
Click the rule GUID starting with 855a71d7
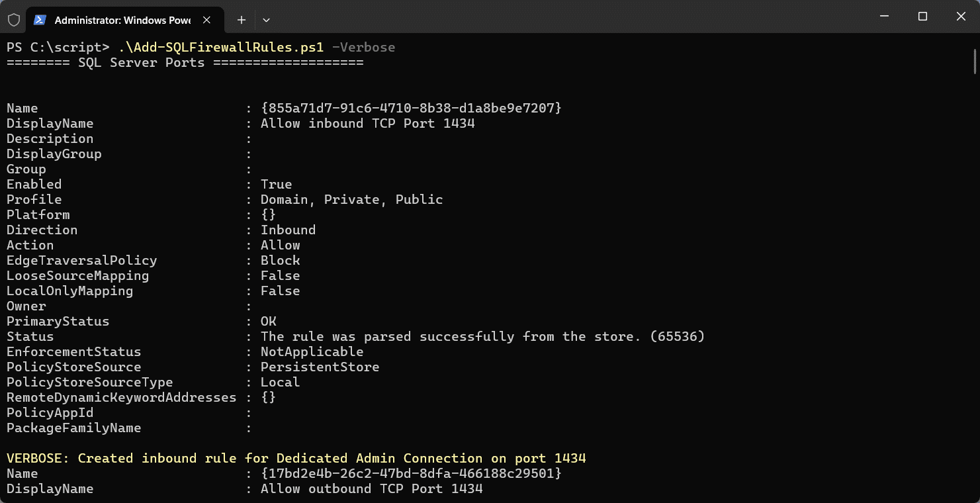point(410,107)
